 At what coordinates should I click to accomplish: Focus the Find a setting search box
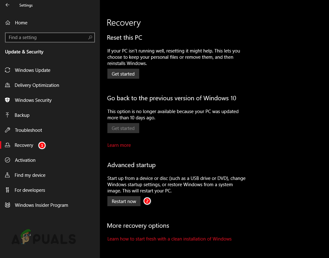click(47, 37)
